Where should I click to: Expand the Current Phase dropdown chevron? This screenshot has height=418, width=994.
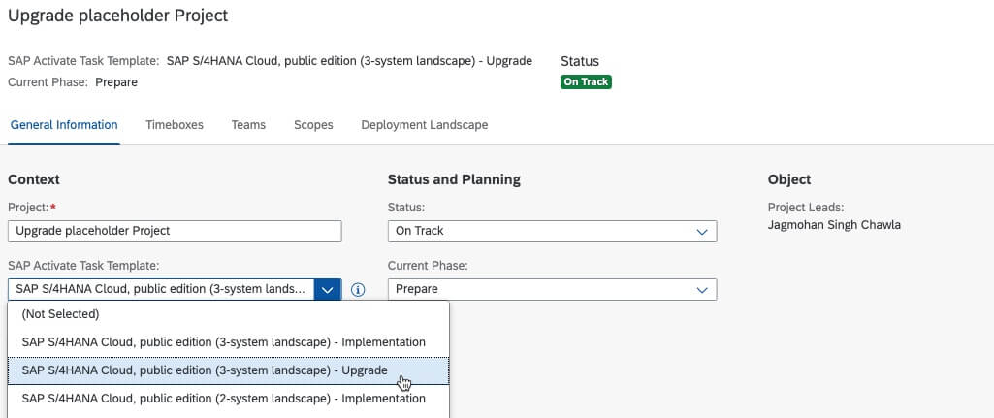(x=702, y=289)
